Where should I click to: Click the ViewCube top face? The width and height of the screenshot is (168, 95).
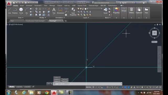[154, 33]
